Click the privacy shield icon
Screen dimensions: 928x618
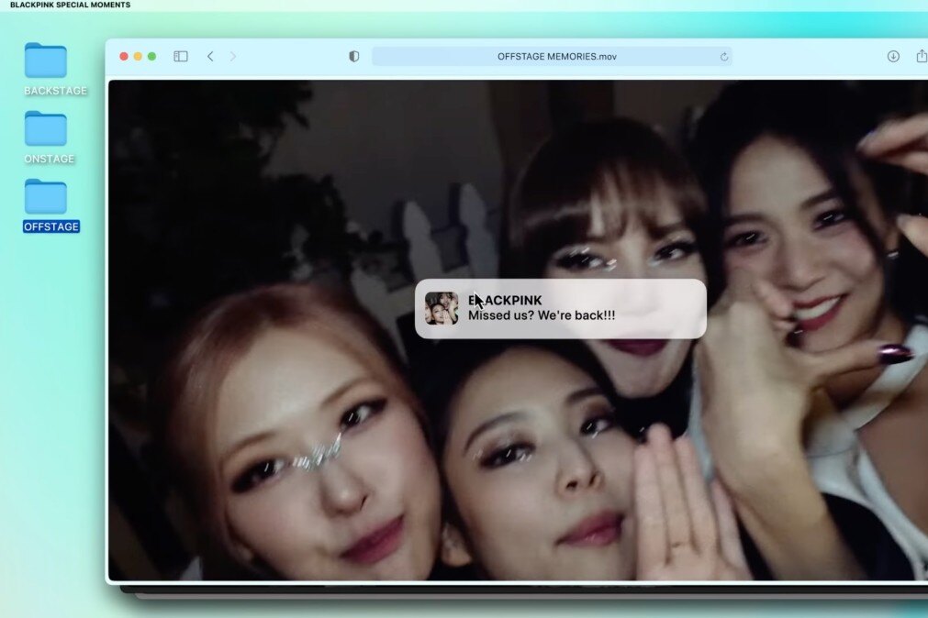[x=354, y=56]
